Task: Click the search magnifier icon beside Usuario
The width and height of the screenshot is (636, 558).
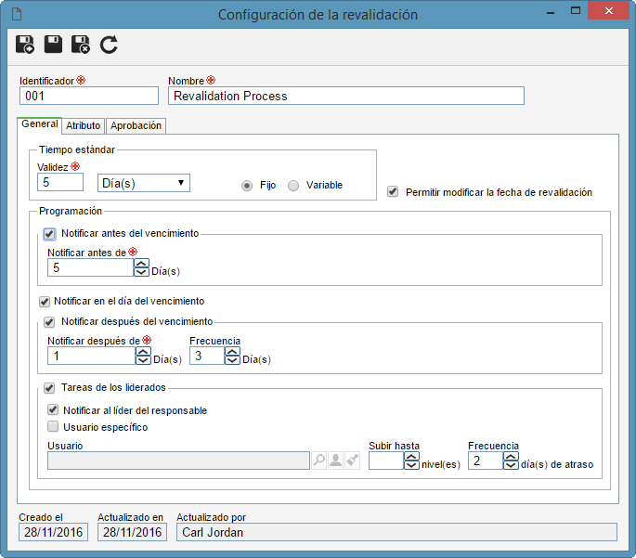Action: (x=319, y=461)
